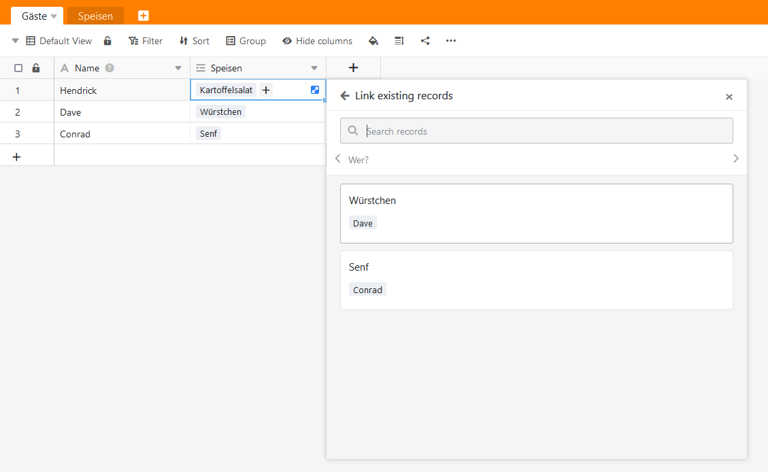The image size is (768, 472).
Task: Click the plus button inside Hendrick's Speisen cell
Action: point(266,90)
